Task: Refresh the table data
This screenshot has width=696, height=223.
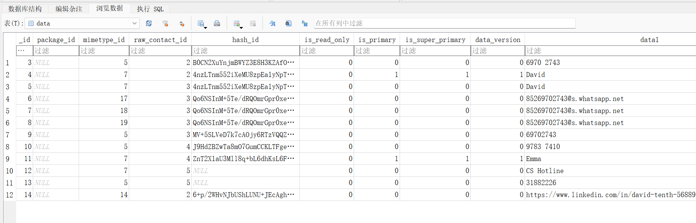Action: click(x=149, y=23)
